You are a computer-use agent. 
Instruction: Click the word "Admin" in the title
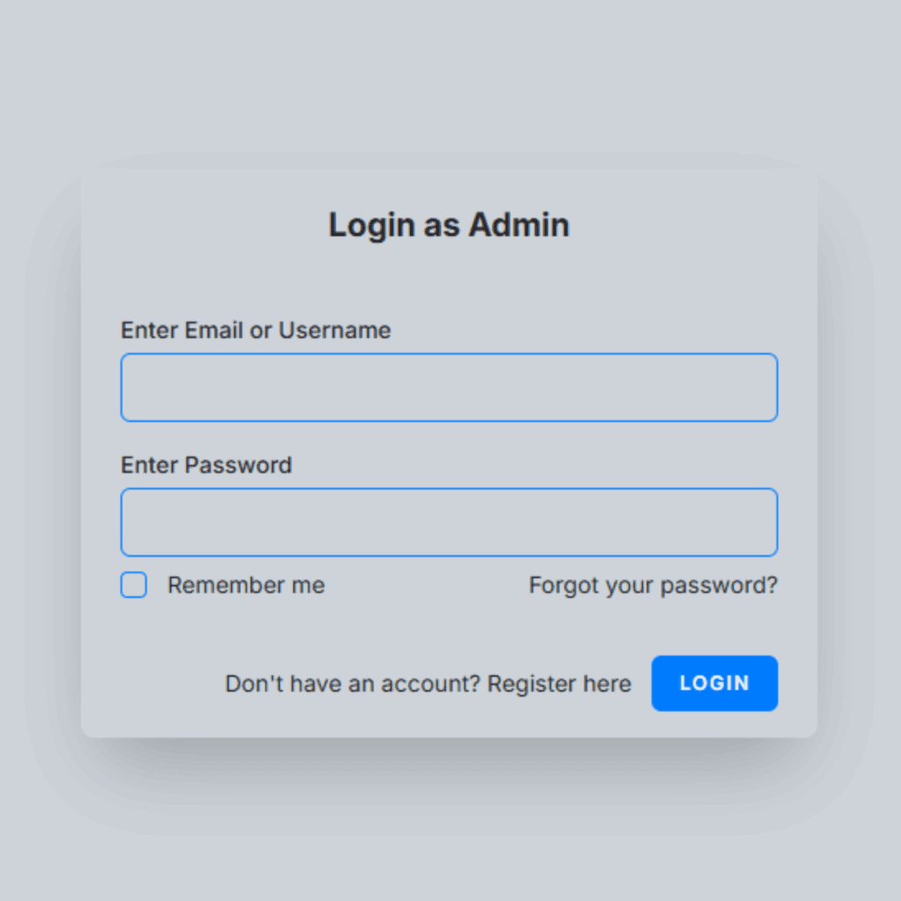pyautogui.click(x=518, y=224)
